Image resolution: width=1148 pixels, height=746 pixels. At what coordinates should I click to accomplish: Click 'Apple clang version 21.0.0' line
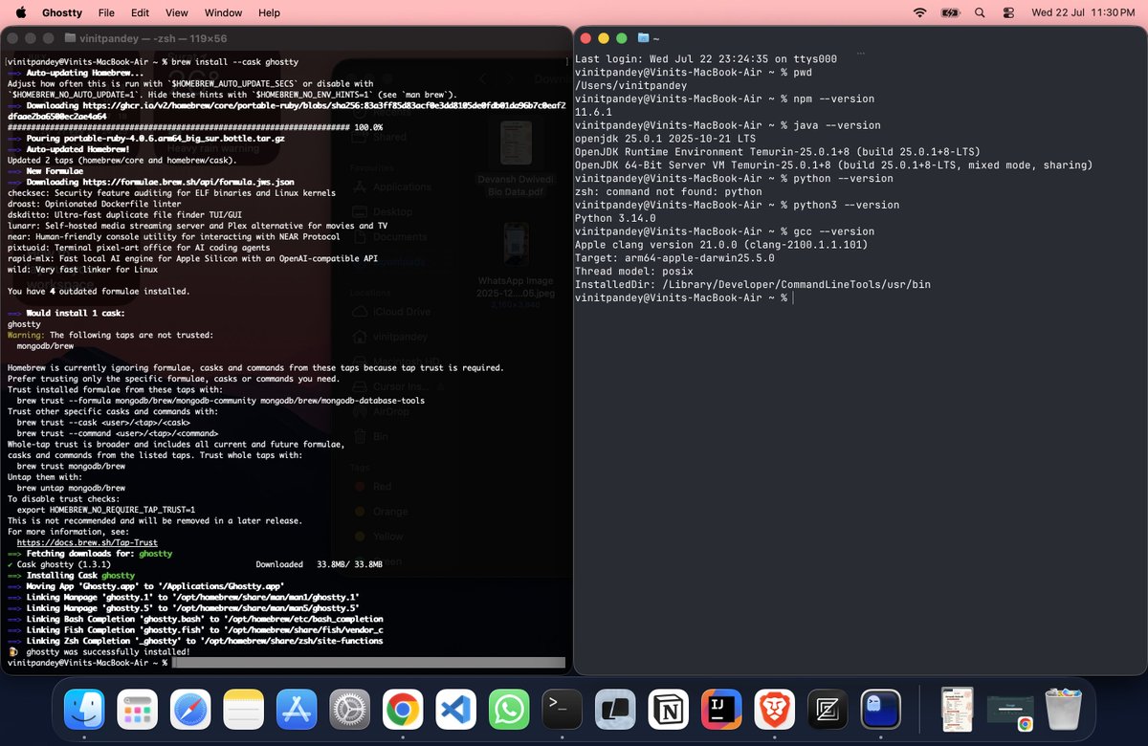pos(721,245)
